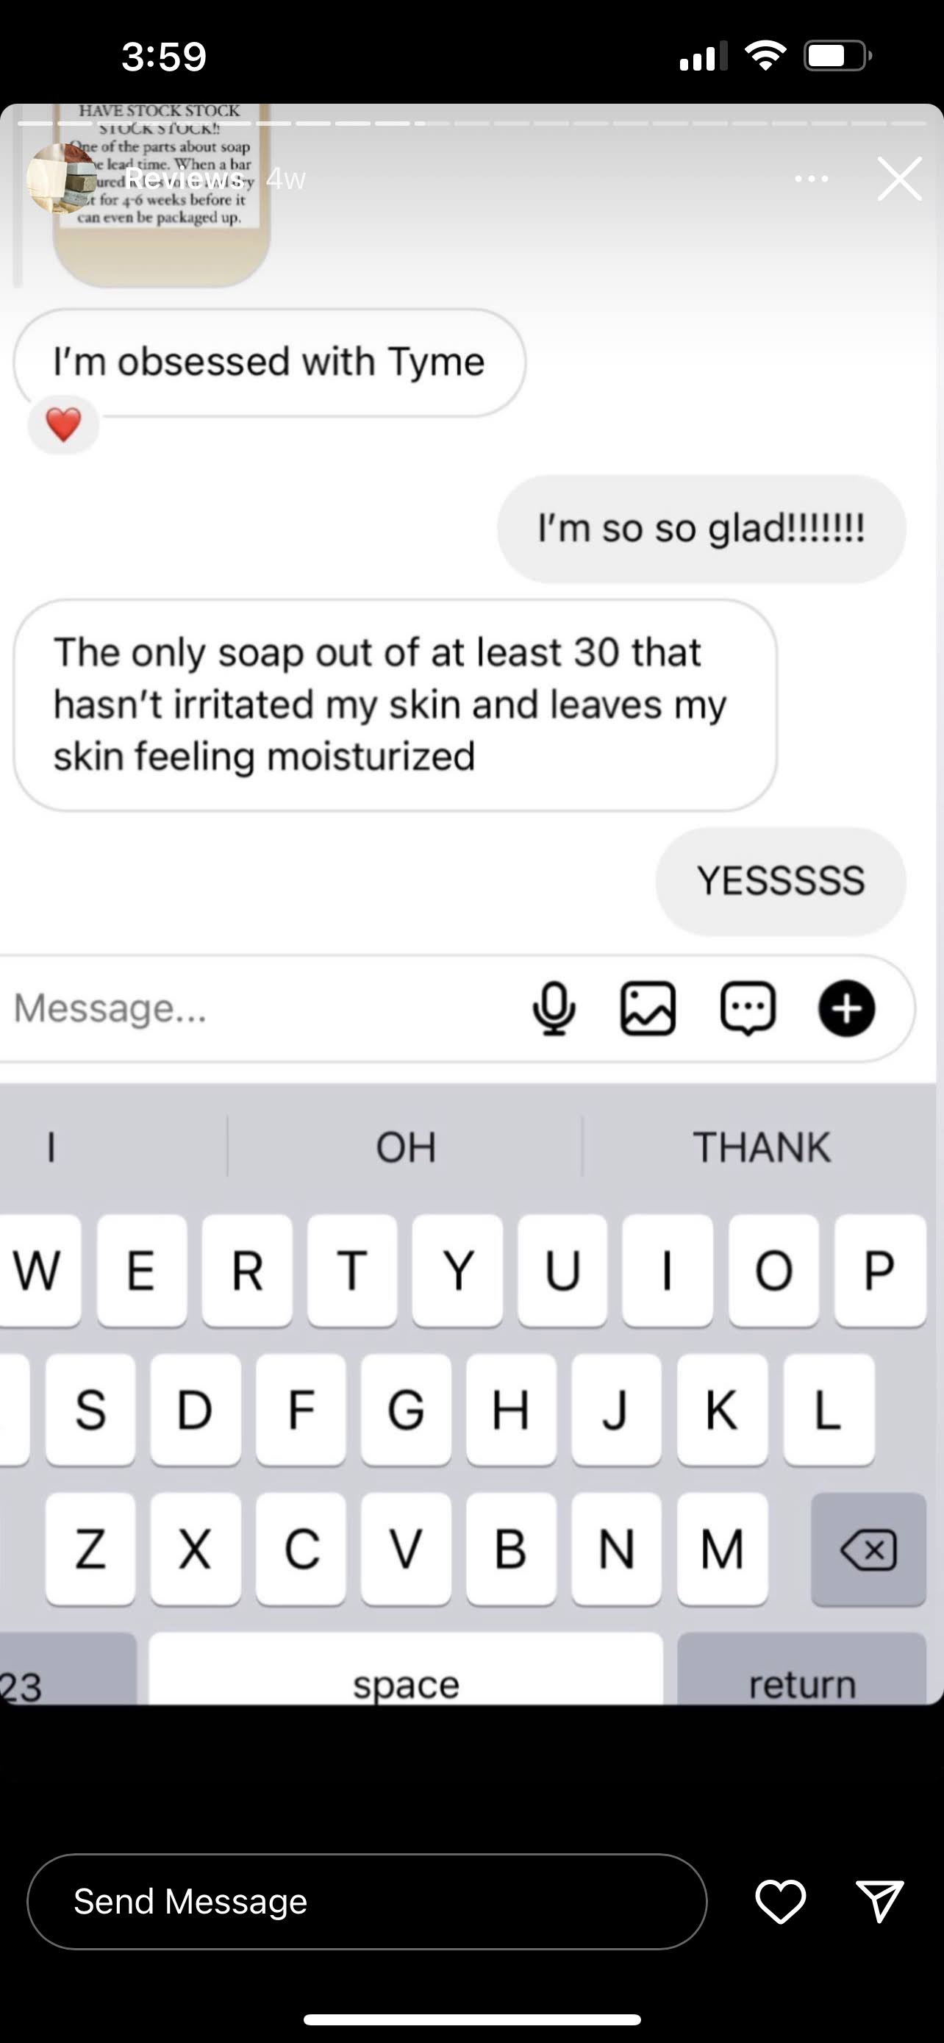Open the three-dot story options menu
The width and height of the screenshot is (944, 2043).
pos(812,179)
